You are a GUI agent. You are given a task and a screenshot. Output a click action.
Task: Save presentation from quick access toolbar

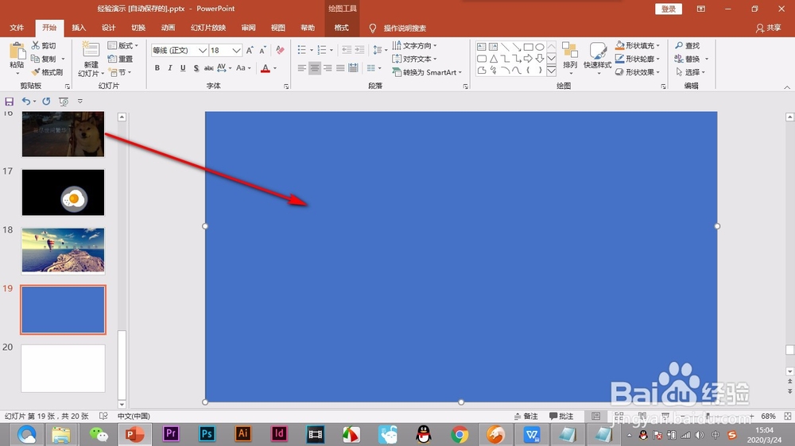pyautogui.click(x=9, y=102)
